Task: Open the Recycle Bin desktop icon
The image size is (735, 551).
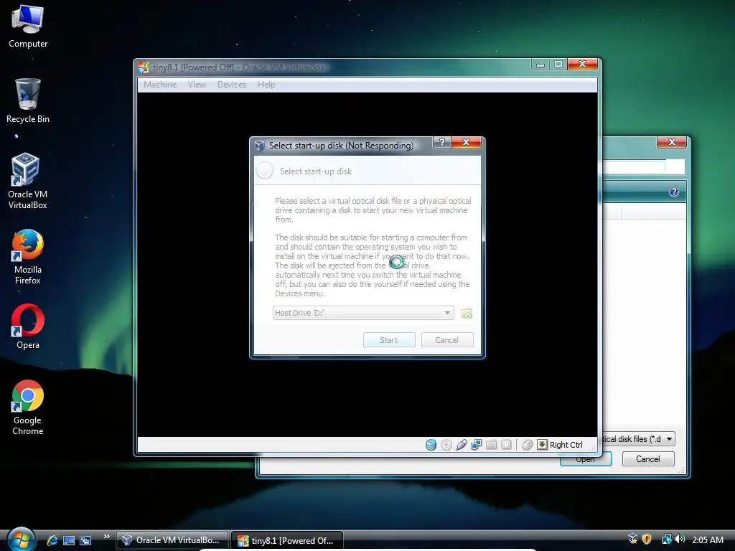Action: point(28,100)
